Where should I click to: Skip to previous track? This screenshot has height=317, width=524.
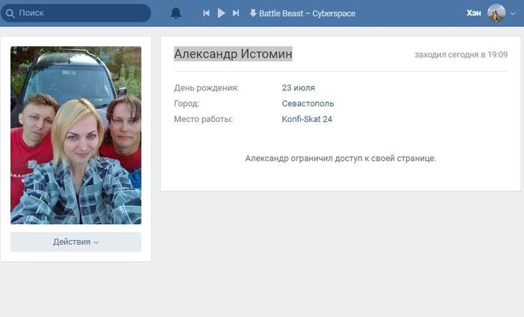206,13
